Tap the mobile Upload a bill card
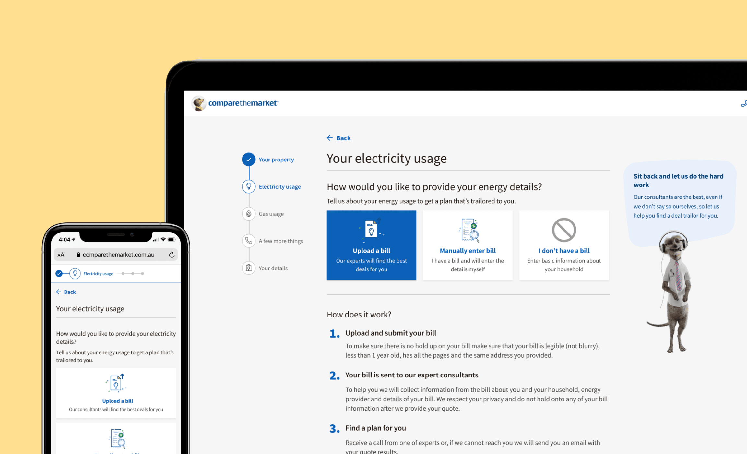747x454 pixels. (116, 392)
